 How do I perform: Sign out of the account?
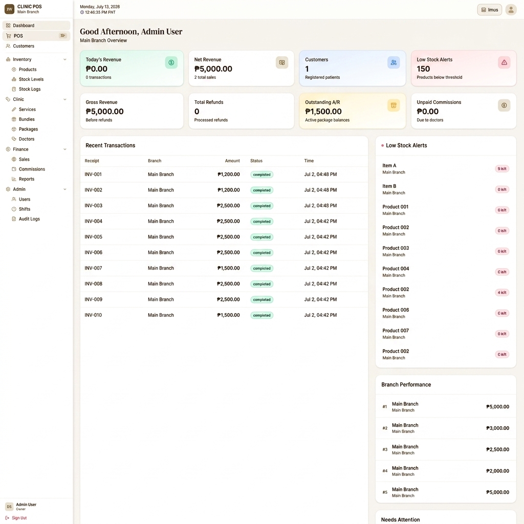coord(16,518)
